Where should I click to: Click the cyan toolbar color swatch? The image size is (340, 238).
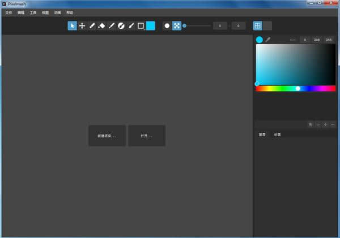click(151, 25)
